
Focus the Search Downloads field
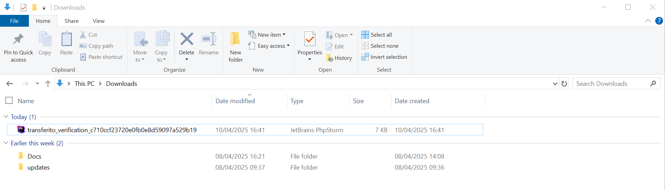tap(611, 83)
